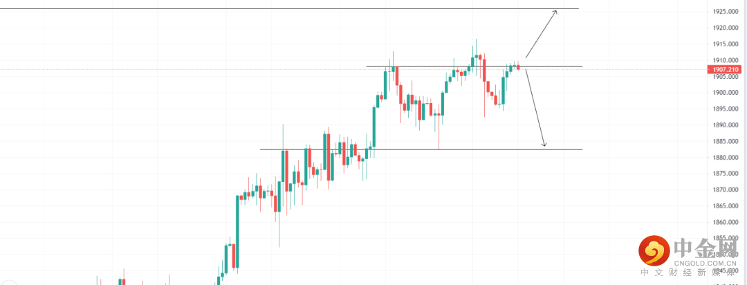Click the 1900.000 price axis label
The width and height of the screenshot is (747, 285).
click(724, 93)
